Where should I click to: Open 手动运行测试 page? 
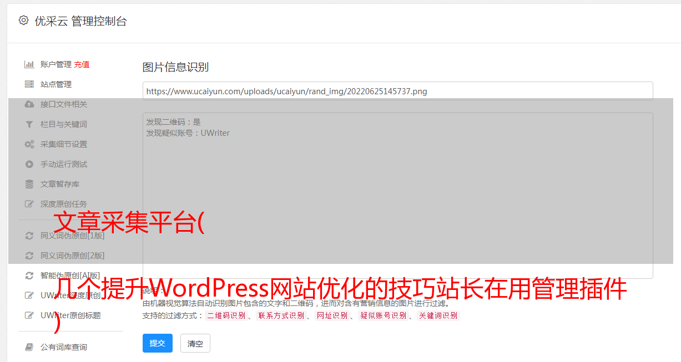64,164
